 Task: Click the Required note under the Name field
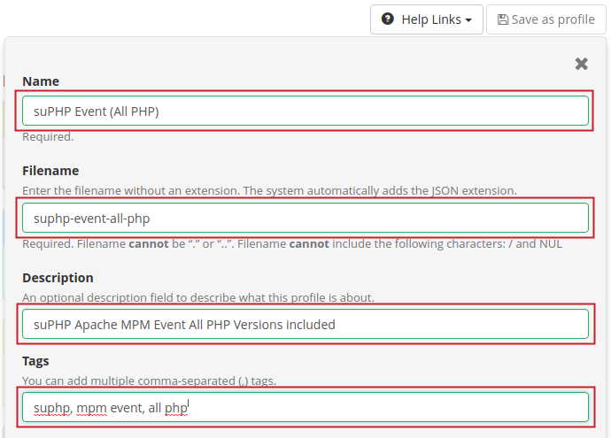click(48, 137)
